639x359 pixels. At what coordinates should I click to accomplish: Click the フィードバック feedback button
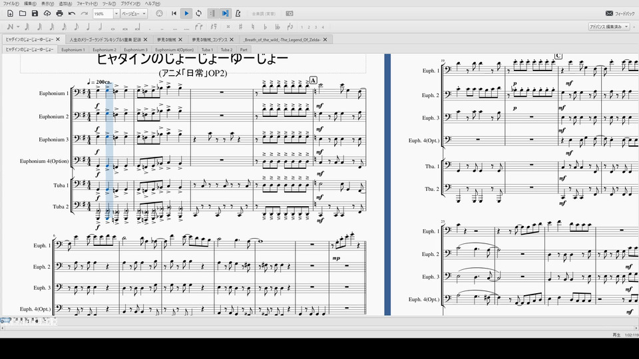(x=620, y=13)
